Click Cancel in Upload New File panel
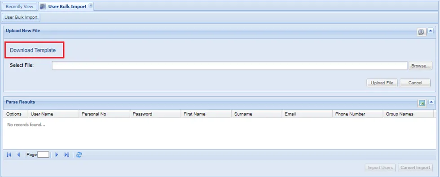This screenshot has height=177, width=440. pyautogui.click(x=415, y=83)
